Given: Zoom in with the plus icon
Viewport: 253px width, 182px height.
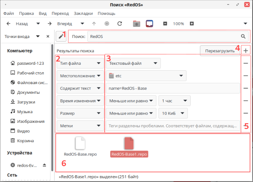Looking at the screenshot, I should point(192,24).
